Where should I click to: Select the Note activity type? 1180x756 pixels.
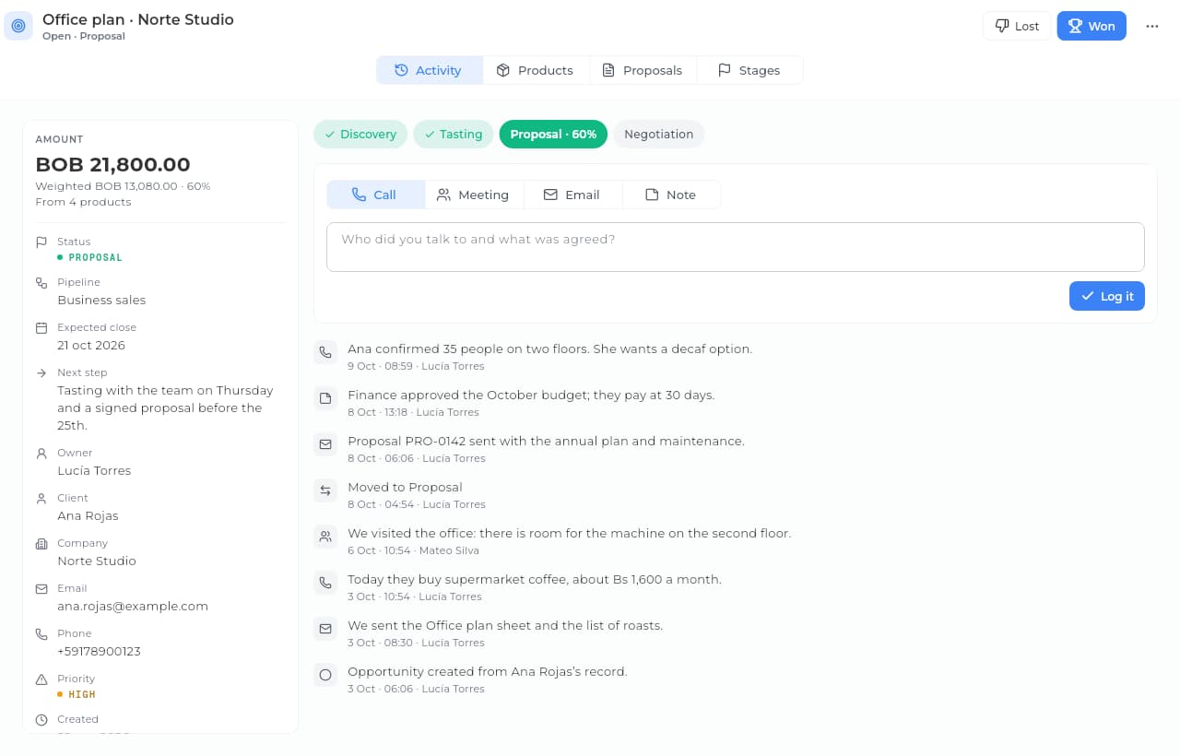(671, 195)
